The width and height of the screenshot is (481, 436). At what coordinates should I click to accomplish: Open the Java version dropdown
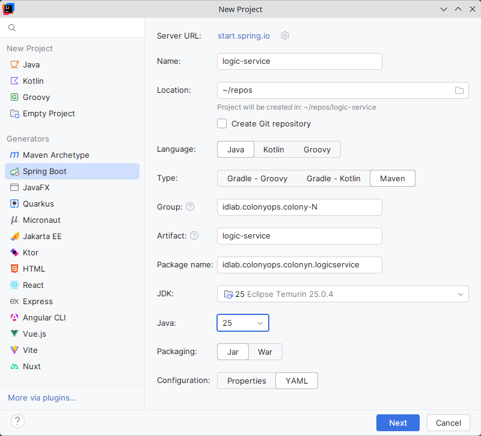243,323
